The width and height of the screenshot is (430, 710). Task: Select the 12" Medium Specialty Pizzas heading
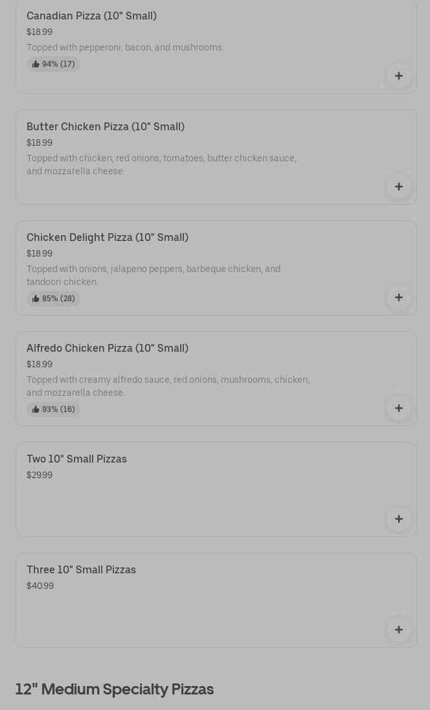[114, 689]
